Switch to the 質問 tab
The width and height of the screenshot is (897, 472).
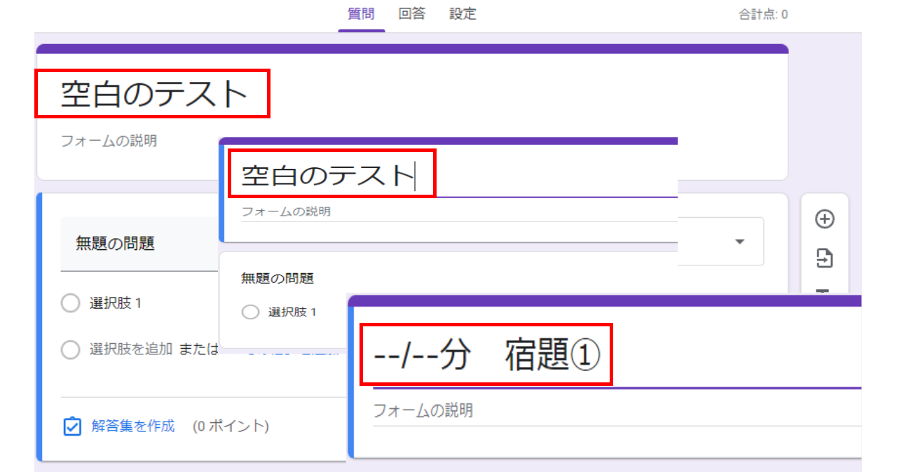[x=361, y=14]
